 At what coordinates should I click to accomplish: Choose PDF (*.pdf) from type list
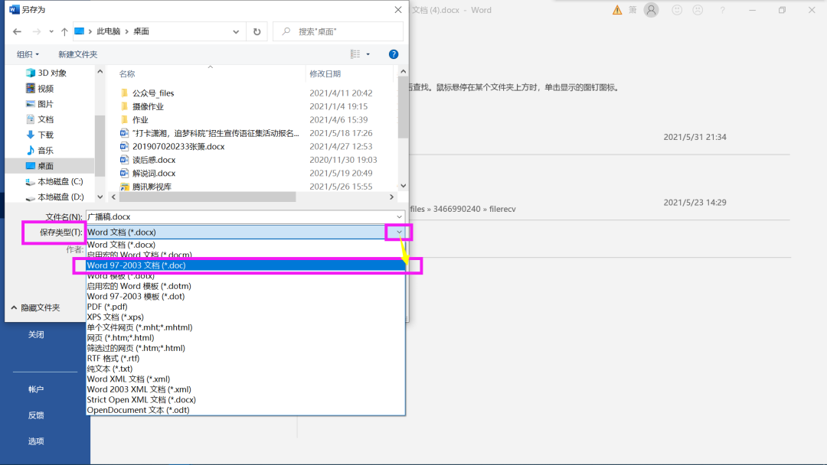click(x=107, y=307)
